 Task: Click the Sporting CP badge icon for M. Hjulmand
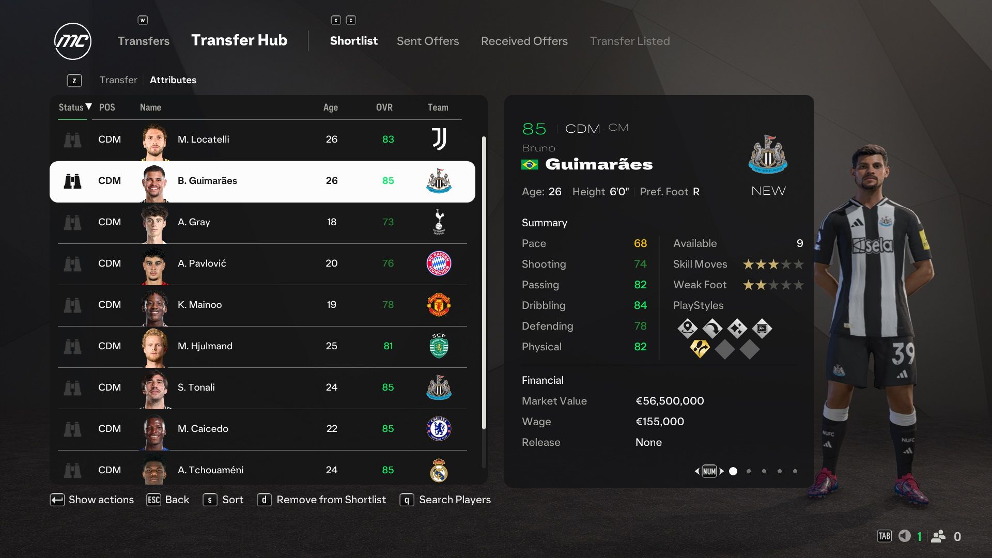[x=438, y=346]
